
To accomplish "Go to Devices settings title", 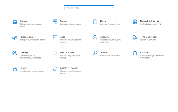I will tap(63, 21).
